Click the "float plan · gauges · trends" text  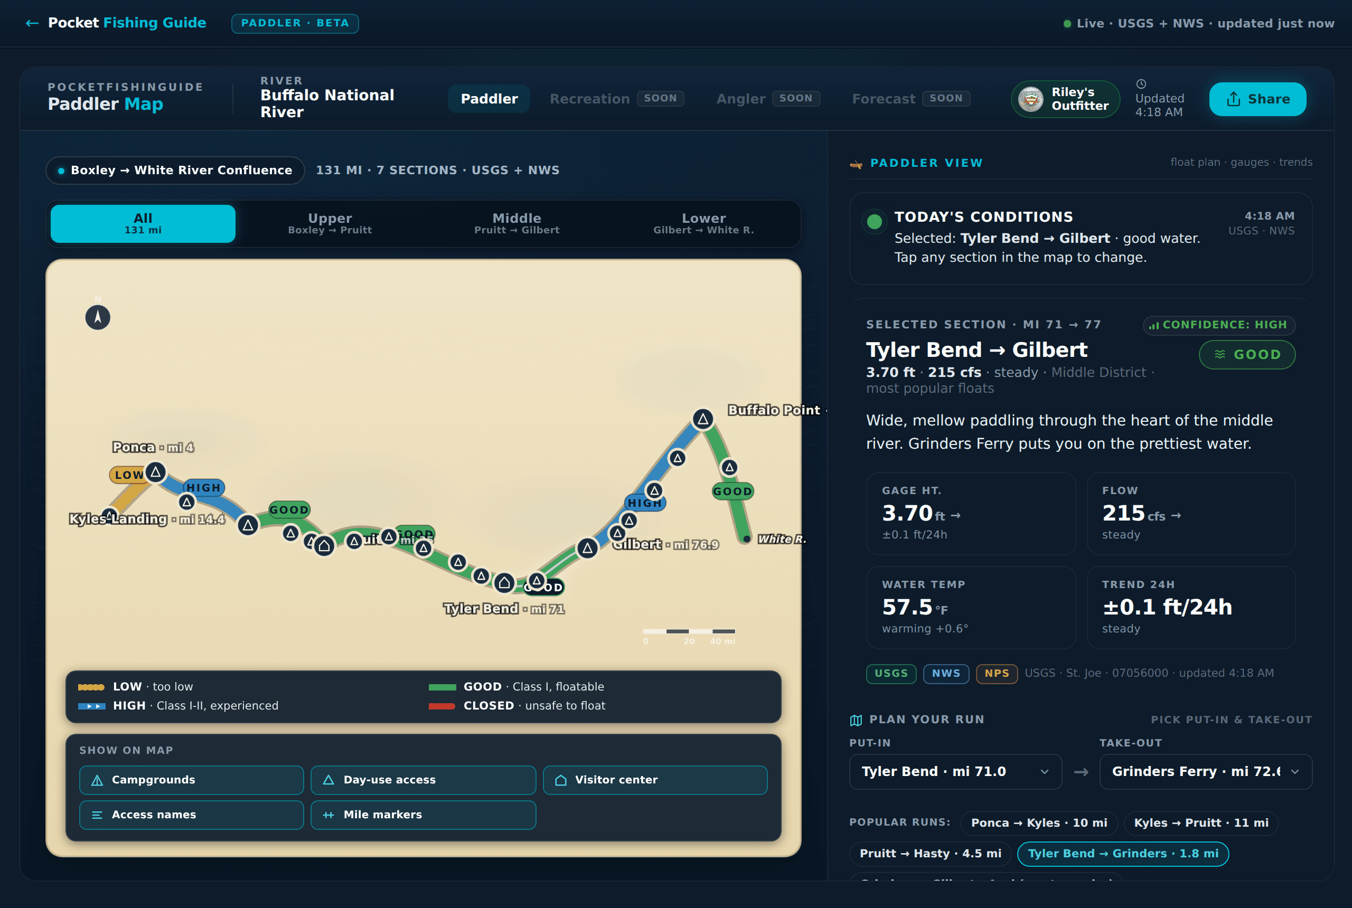point(1242,162)
